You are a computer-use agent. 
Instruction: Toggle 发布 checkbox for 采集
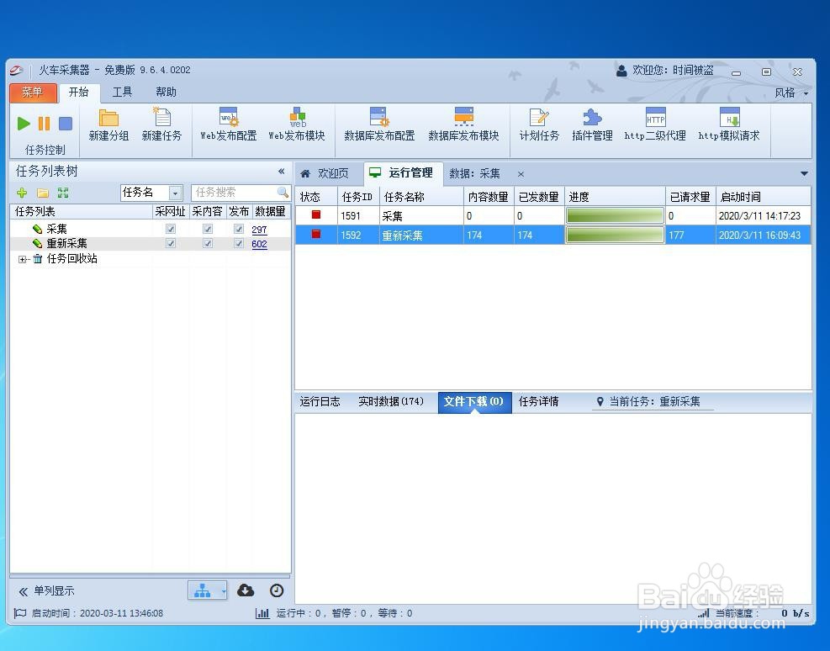[x=239, y=229]
